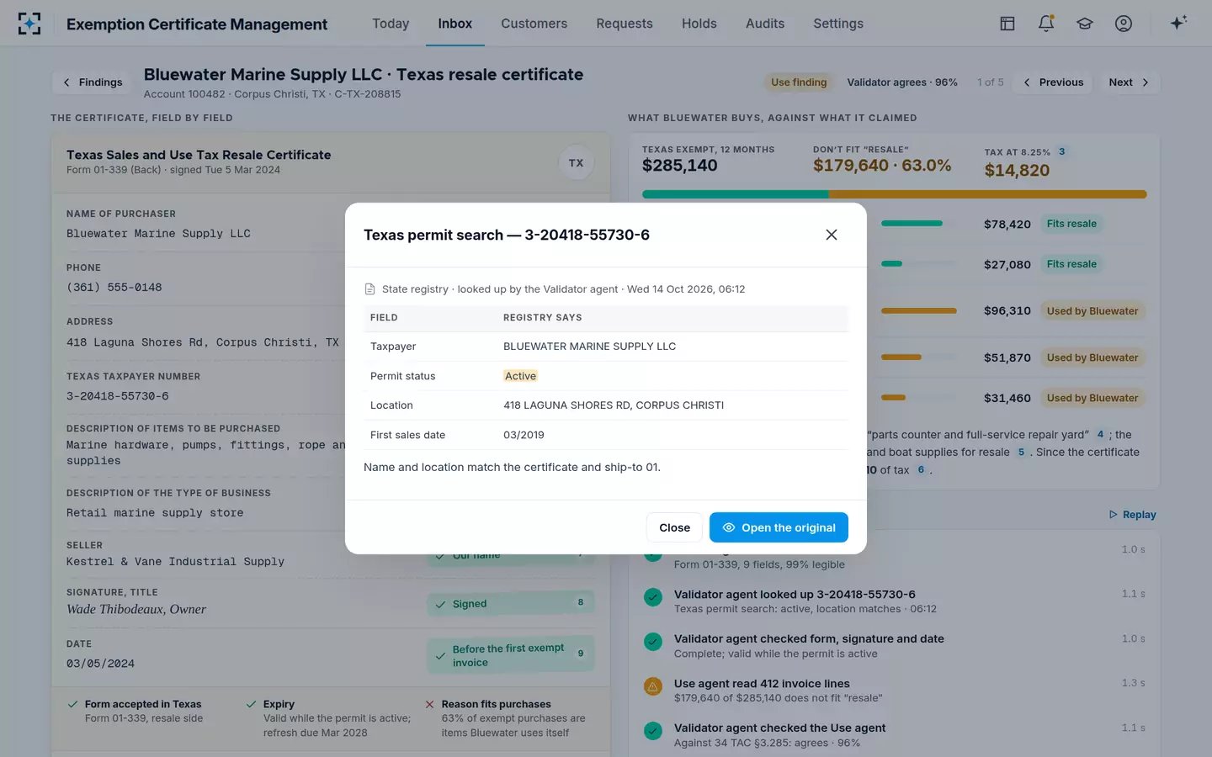
Task: Click Before the first exempt invoice chip
Action: [511, 655]
